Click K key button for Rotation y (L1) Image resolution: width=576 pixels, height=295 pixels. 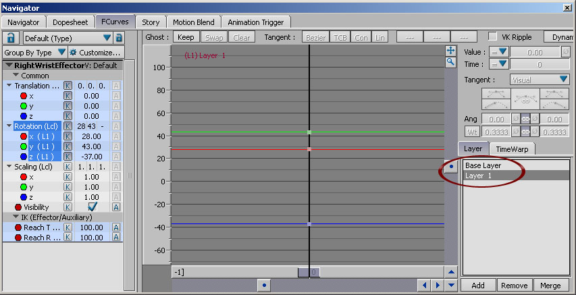[x=68, y=146]
